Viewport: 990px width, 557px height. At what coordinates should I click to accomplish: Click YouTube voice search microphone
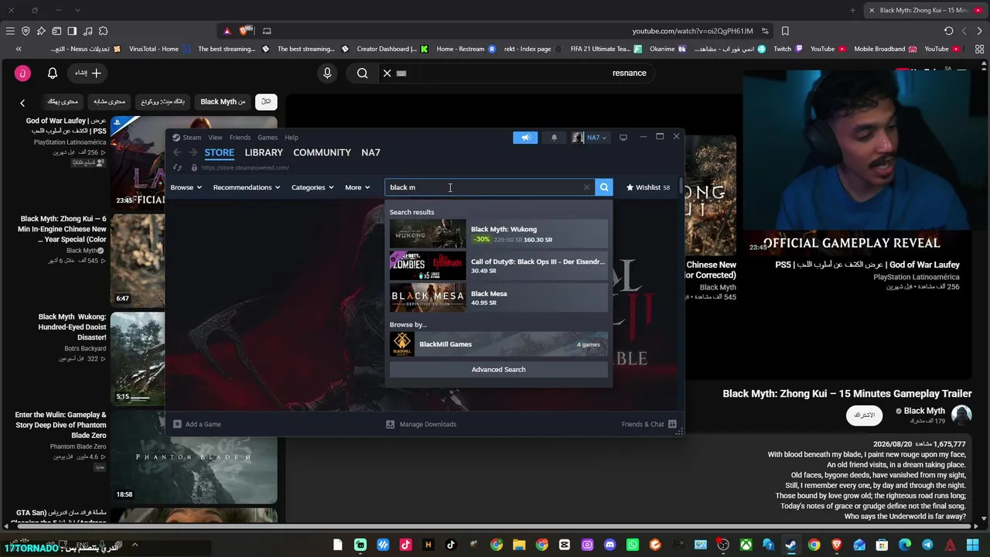point(327,73)
